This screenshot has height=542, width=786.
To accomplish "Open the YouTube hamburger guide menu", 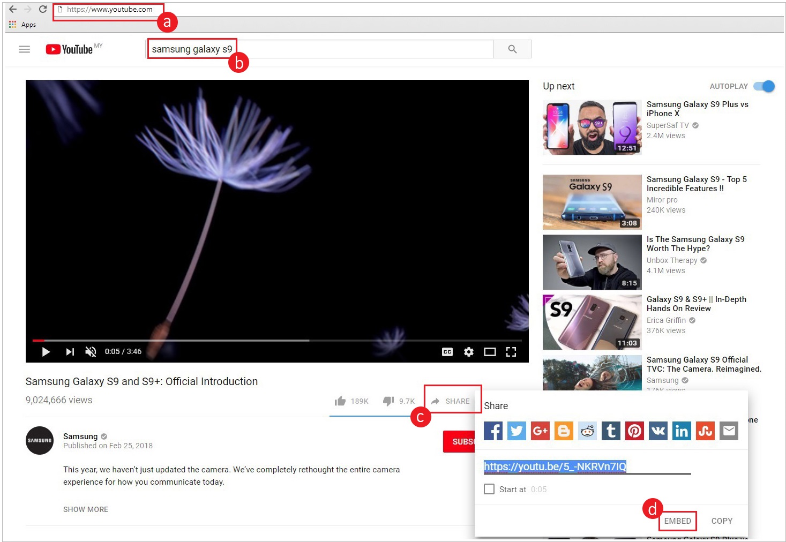I will 24,49.
